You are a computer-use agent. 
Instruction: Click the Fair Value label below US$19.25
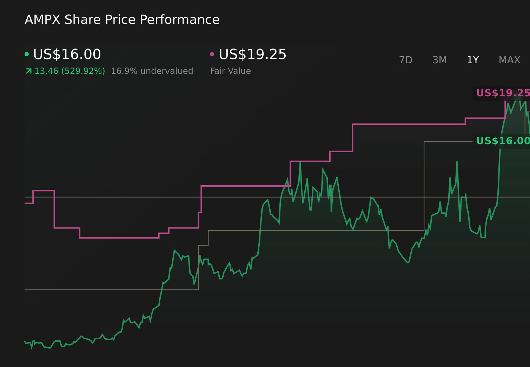(231, 71)
